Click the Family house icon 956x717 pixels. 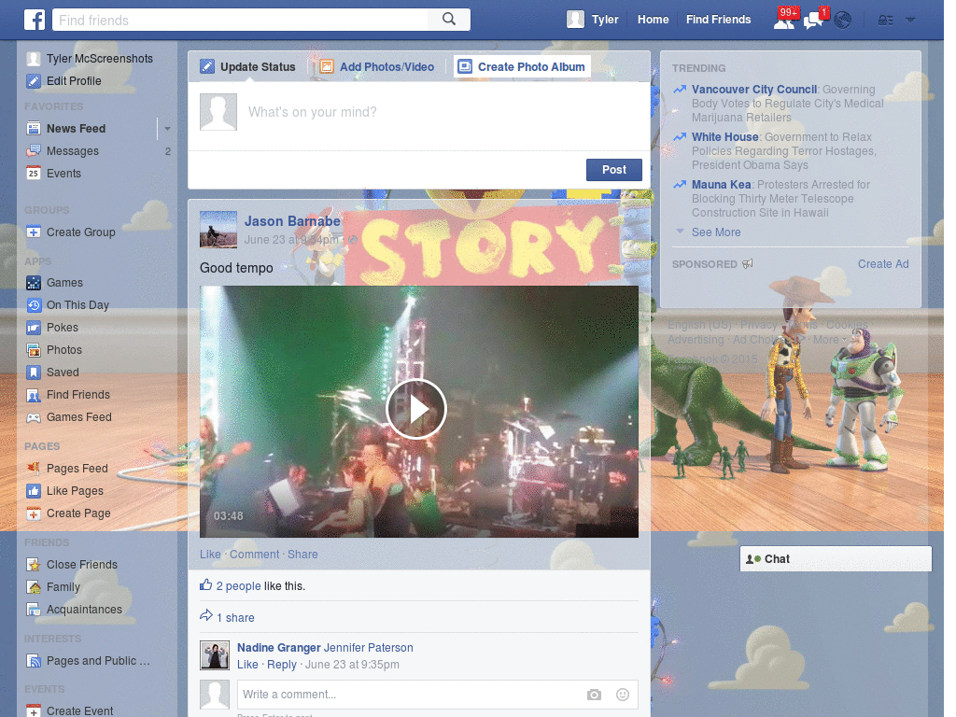pyautogui.click(x=34, y=587)
